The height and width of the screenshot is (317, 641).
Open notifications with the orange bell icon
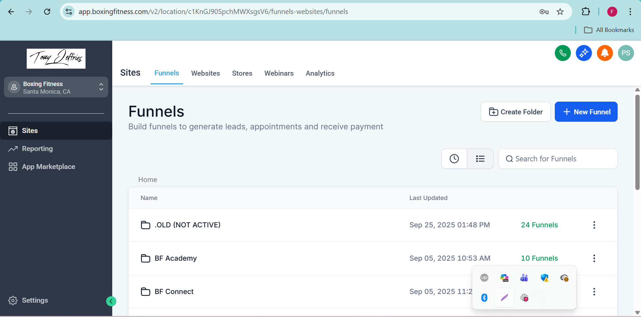click(x=605, y=53)
